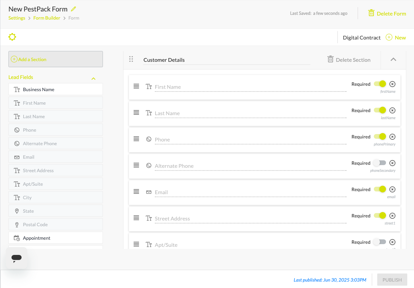Image resolution: width=414 pixels, height=288 pixels.
Task: Remove the Alternate Phone field with X icon
Action: pyautogui.click(x=392, y=163)
